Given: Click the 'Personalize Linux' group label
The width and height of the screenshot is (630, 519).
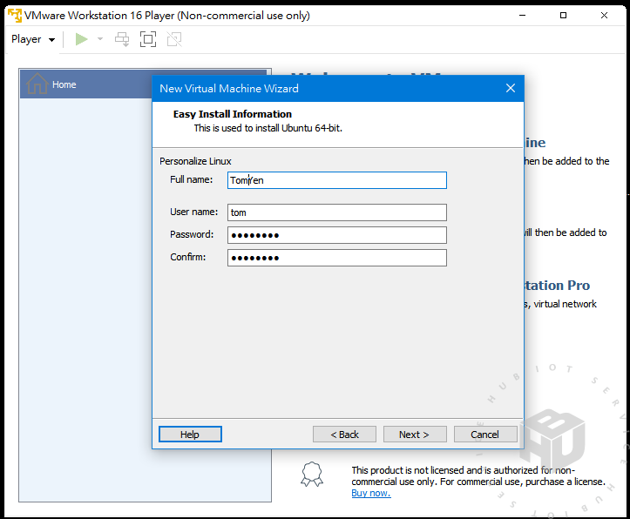Looking at the screenshot, I should point(195,161).
